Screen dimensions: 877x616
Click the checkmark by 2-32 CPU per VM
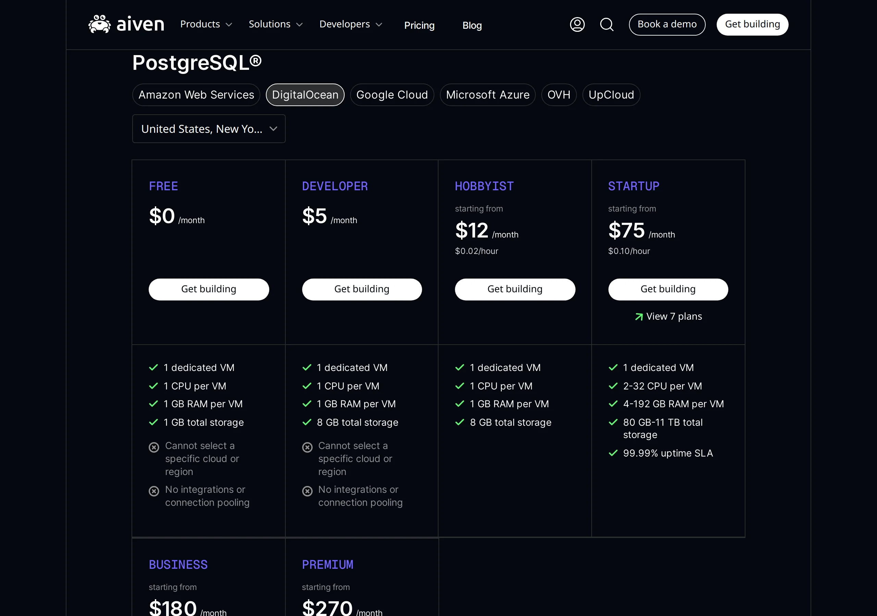[613, 386]
